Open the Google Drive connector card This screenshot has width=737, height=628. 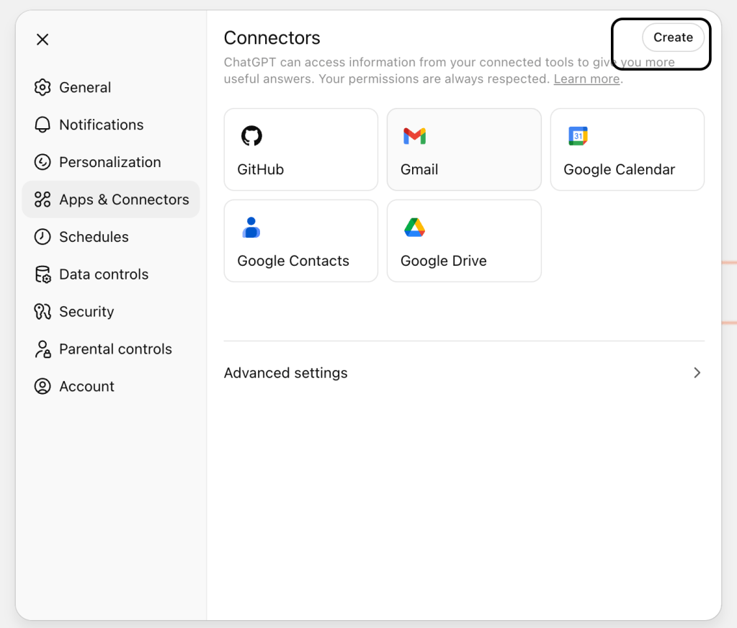point(464,241)
